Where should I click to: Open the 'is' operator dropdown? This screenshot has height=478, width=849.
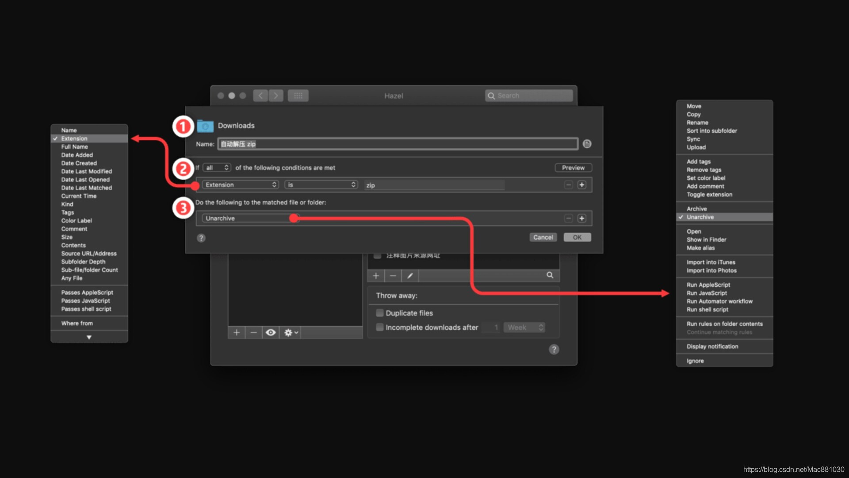tap(321, 185)
